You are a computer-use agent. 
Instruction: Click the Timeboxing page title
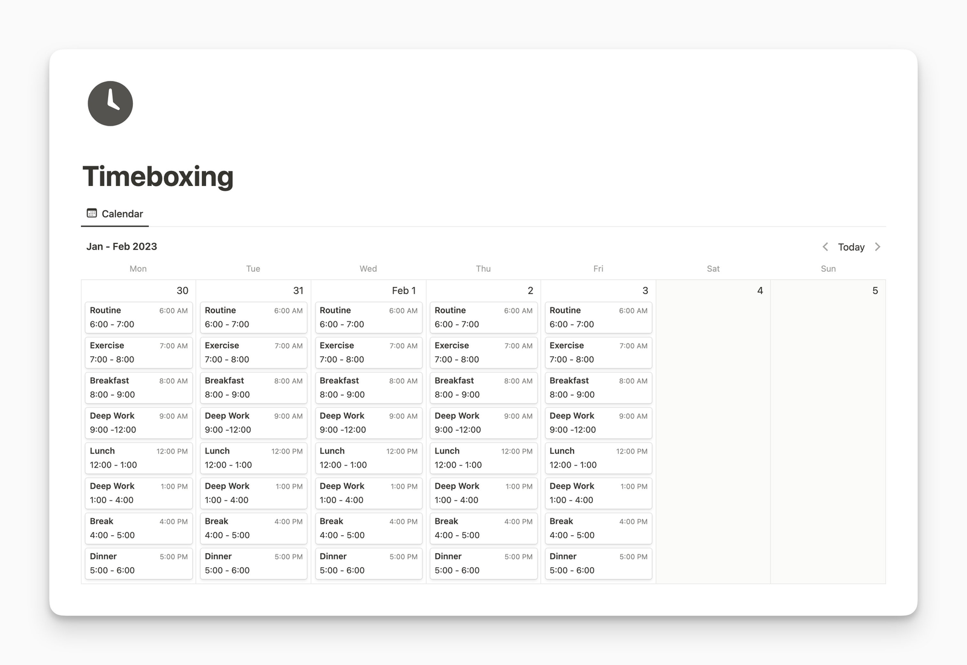[x=158, y=176]
